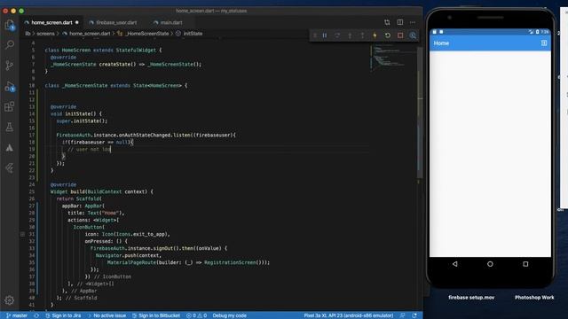Click 'Sign in to Bitbucket' status item
The width and height of the screenshot is (568, 319).
156,315
